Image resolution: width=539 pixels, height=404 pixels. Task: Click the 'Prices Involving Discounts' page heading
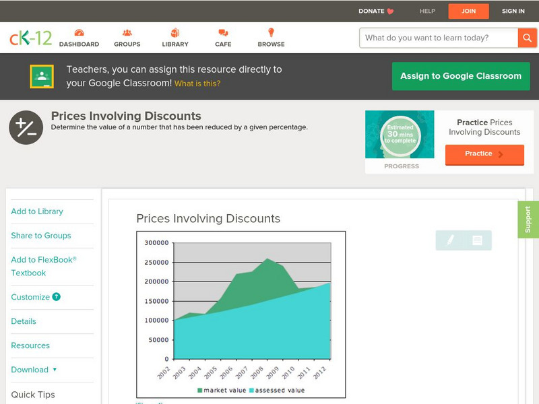(x=126, y=116)
